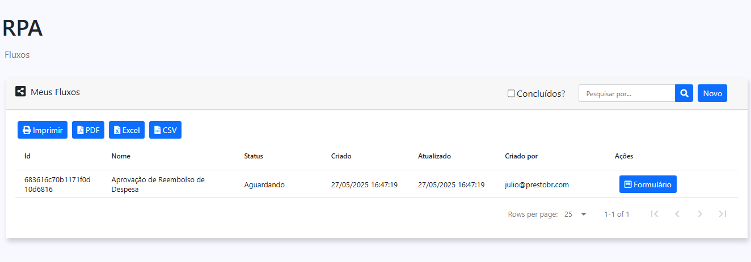Export the table as PDF
751x262 pixels.
[88, 130]
